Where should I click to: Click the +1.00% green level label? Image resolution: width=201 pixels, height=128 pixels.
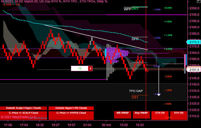[x=168, y=35]
